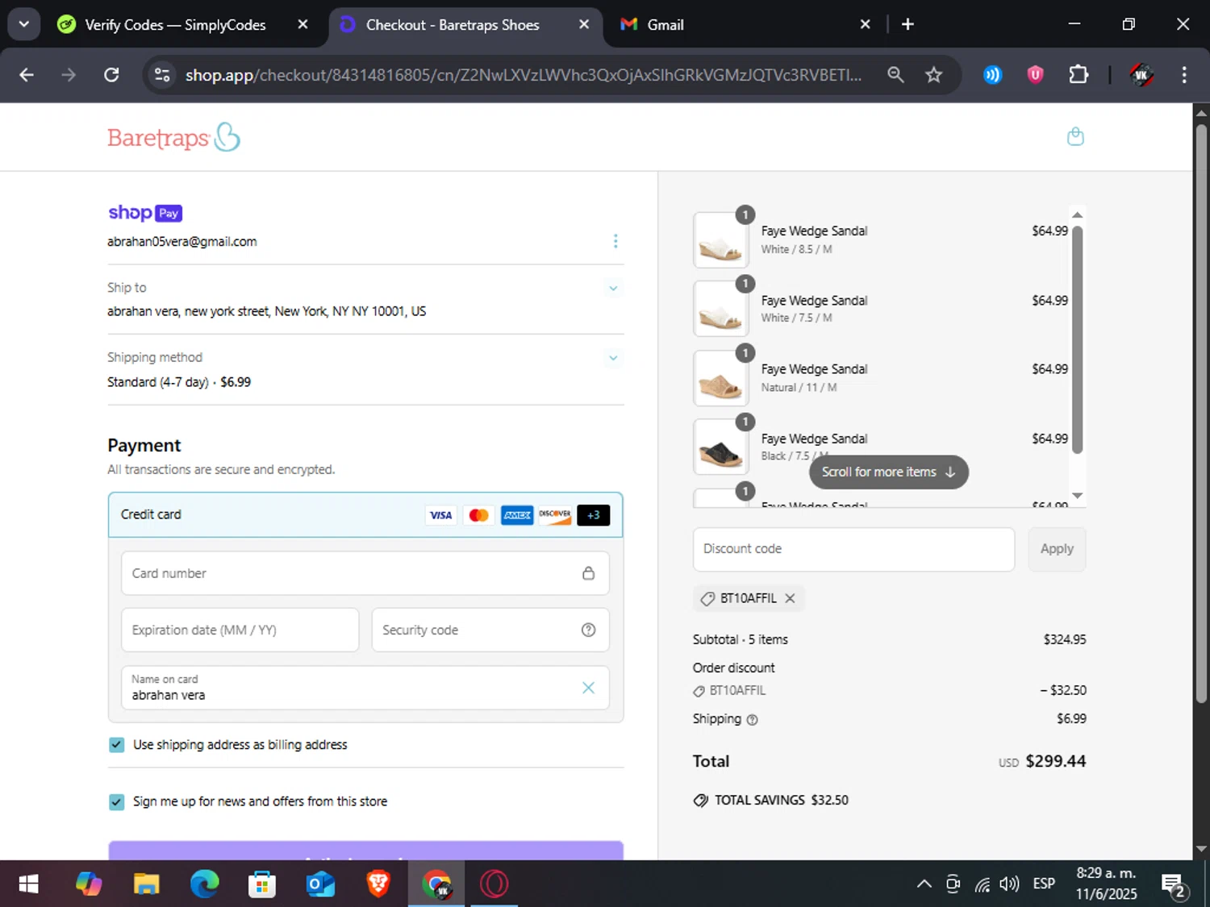Viewport: 1210px width, 907px height.
Task: Open the shopping bag cart icon
Action: 1075,136
